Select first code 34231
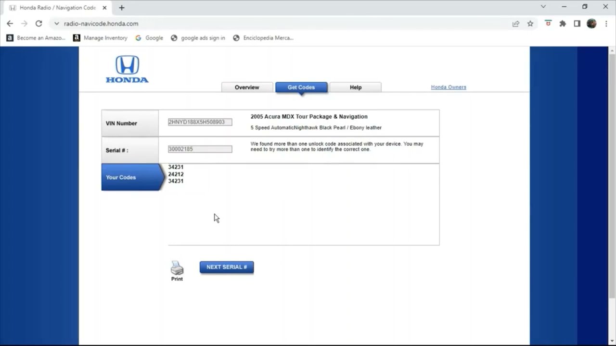Image resolution: width=616 pixels, height=346 pixels. click(176, 167)
